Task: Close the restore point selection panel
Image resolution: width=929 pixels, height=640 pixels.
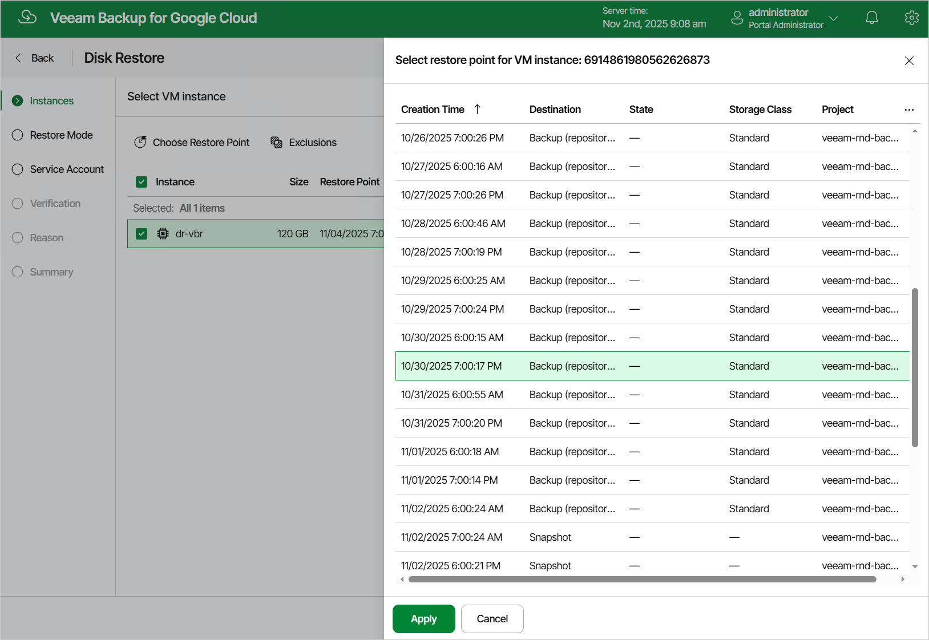Action: point(909,60)
